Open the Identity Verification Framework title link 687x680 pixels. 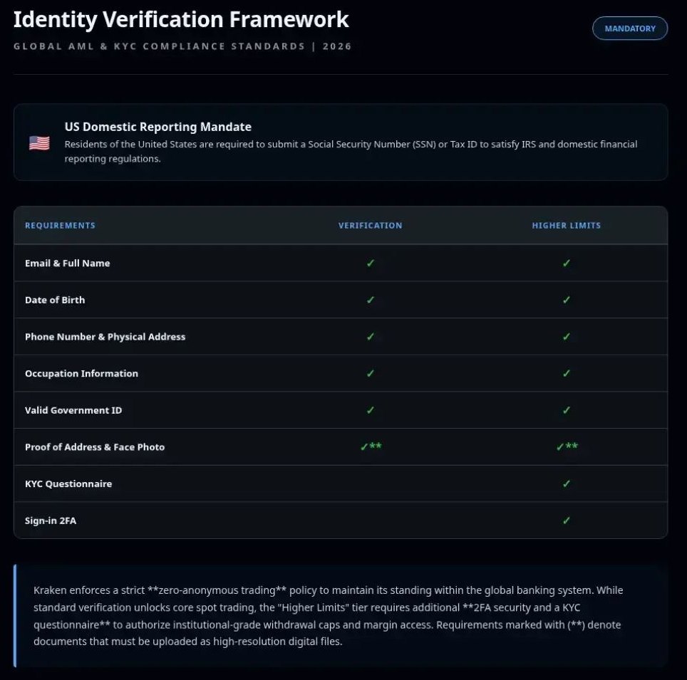click(181, 19)
